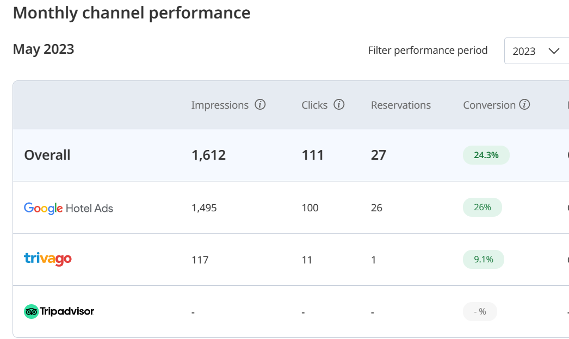The height and width of the screenshot is (339, 569).
Task: Click the Tripadvisor owl logo
Action: pos(32,311)
